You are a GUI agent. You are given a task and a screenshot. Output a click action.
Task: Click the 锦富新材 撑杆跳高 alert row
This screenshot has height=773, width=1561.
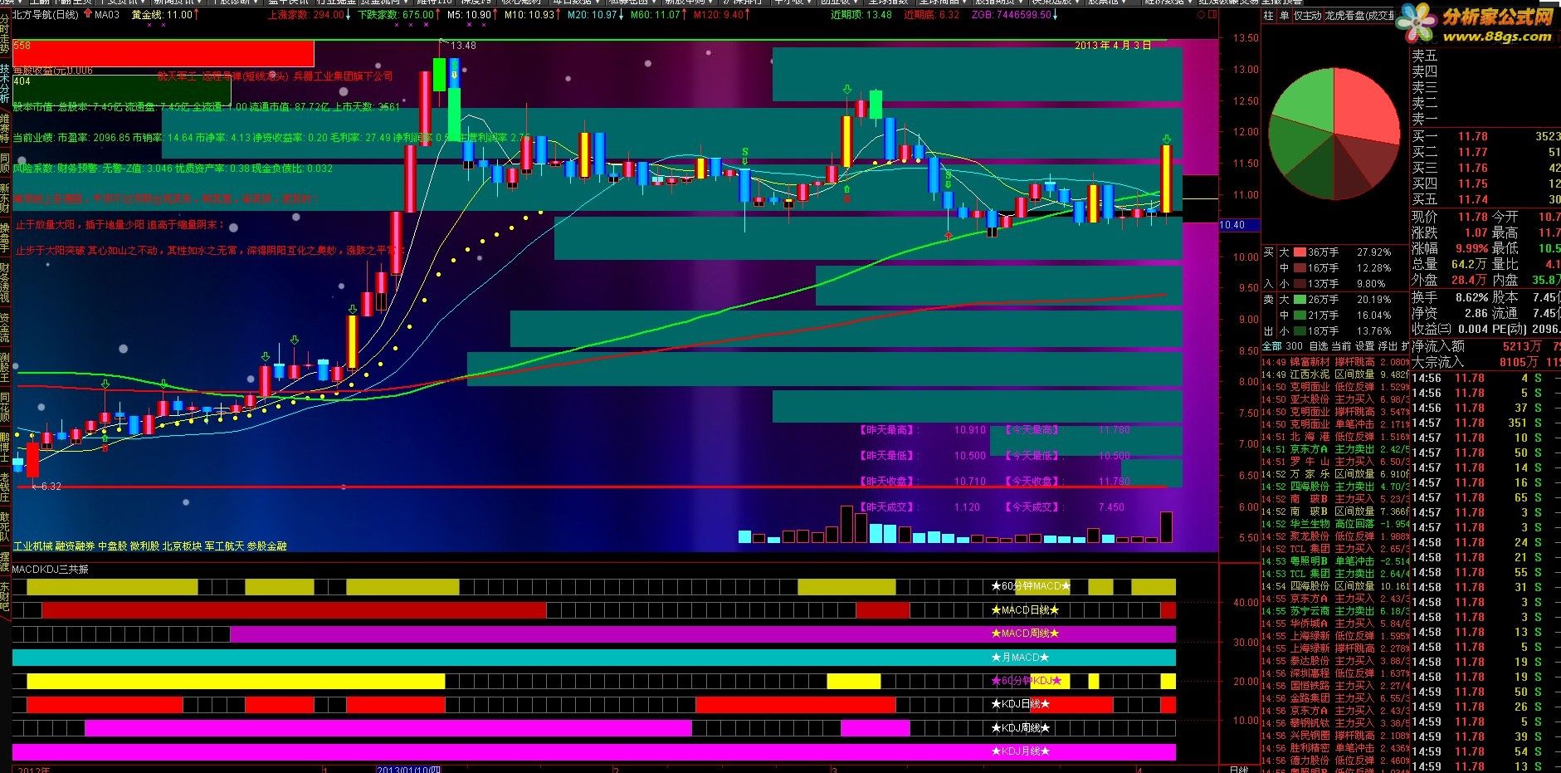pos(1335,362)
